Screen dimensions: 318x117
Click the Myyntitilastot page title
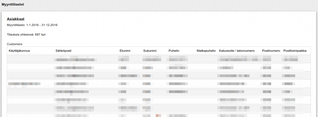click(x=13, y=4)
